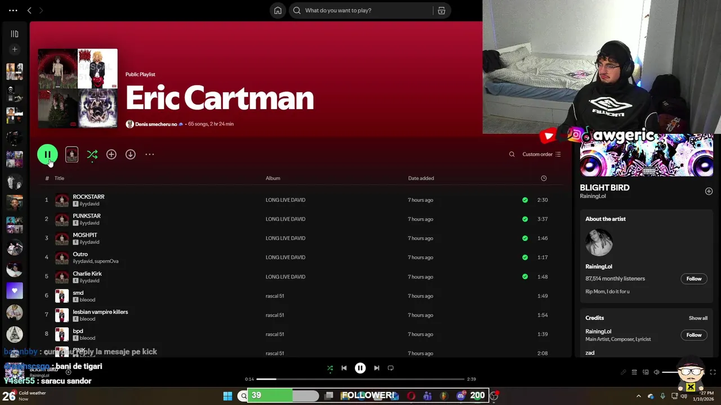Sort by the Title column header

pos(59,178)
